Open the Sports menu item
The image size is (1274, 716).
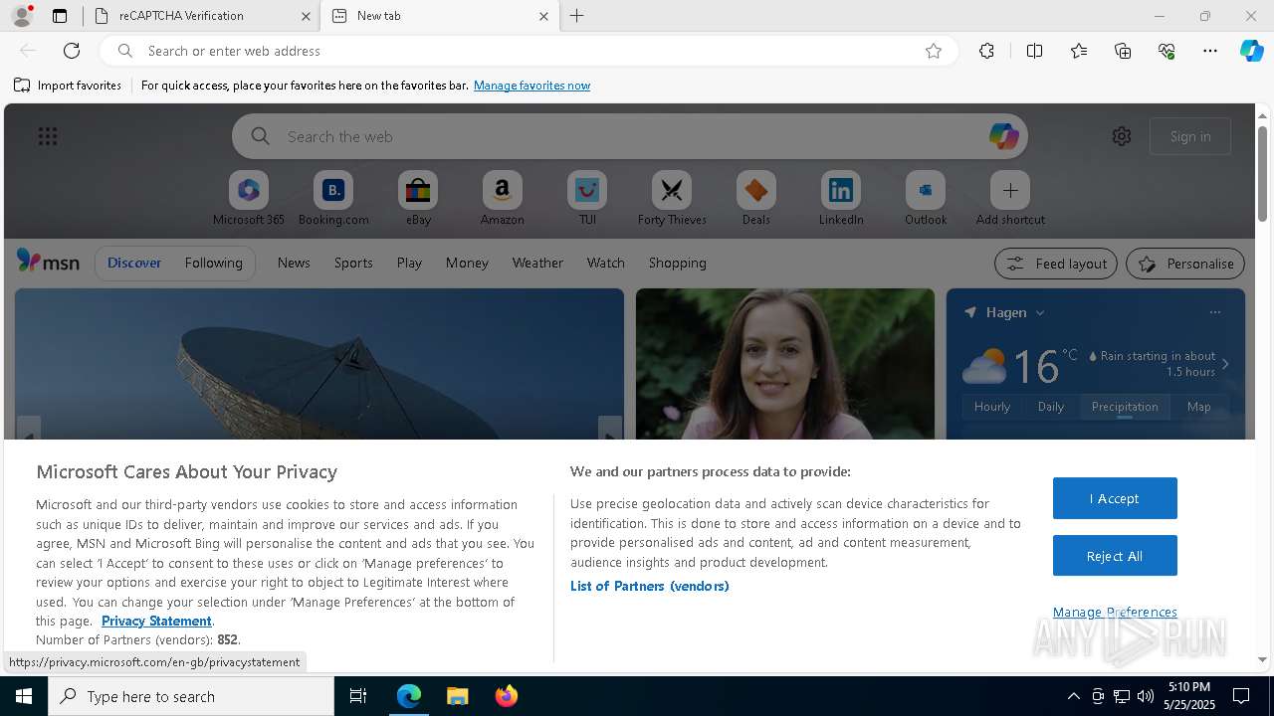[x=353, y=263]
